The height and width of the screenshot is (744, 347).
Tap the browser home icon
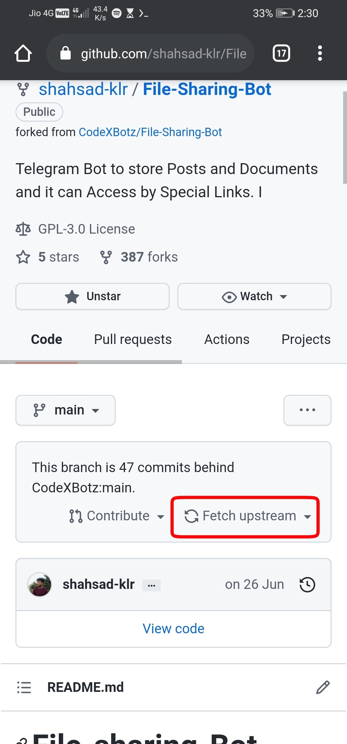click(x=23, y=53)
